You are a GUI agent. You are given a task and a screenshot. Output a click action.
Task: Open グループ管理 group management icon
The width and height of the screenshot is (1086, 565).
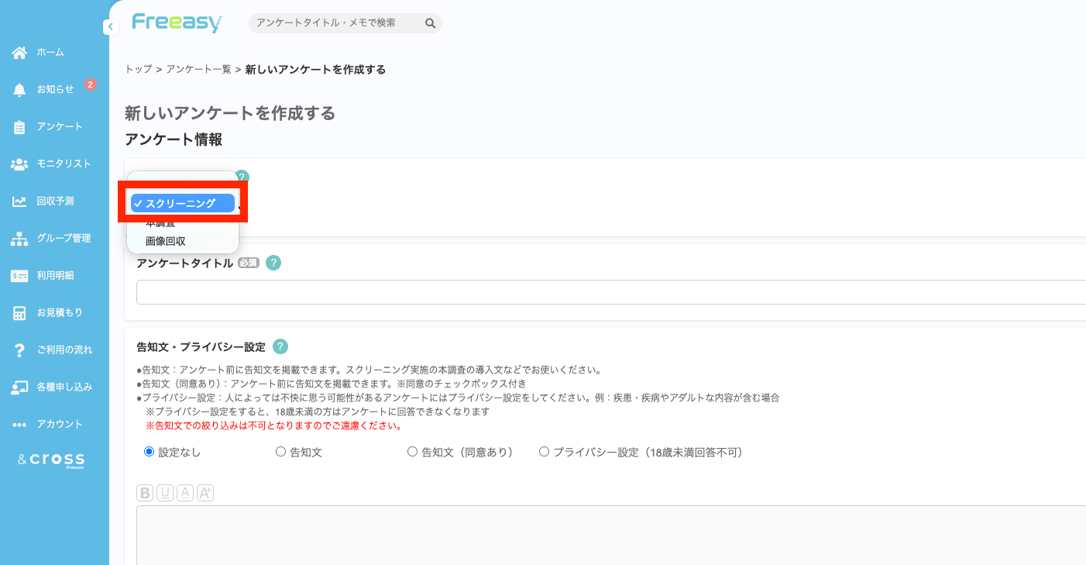tap(19, 238)
